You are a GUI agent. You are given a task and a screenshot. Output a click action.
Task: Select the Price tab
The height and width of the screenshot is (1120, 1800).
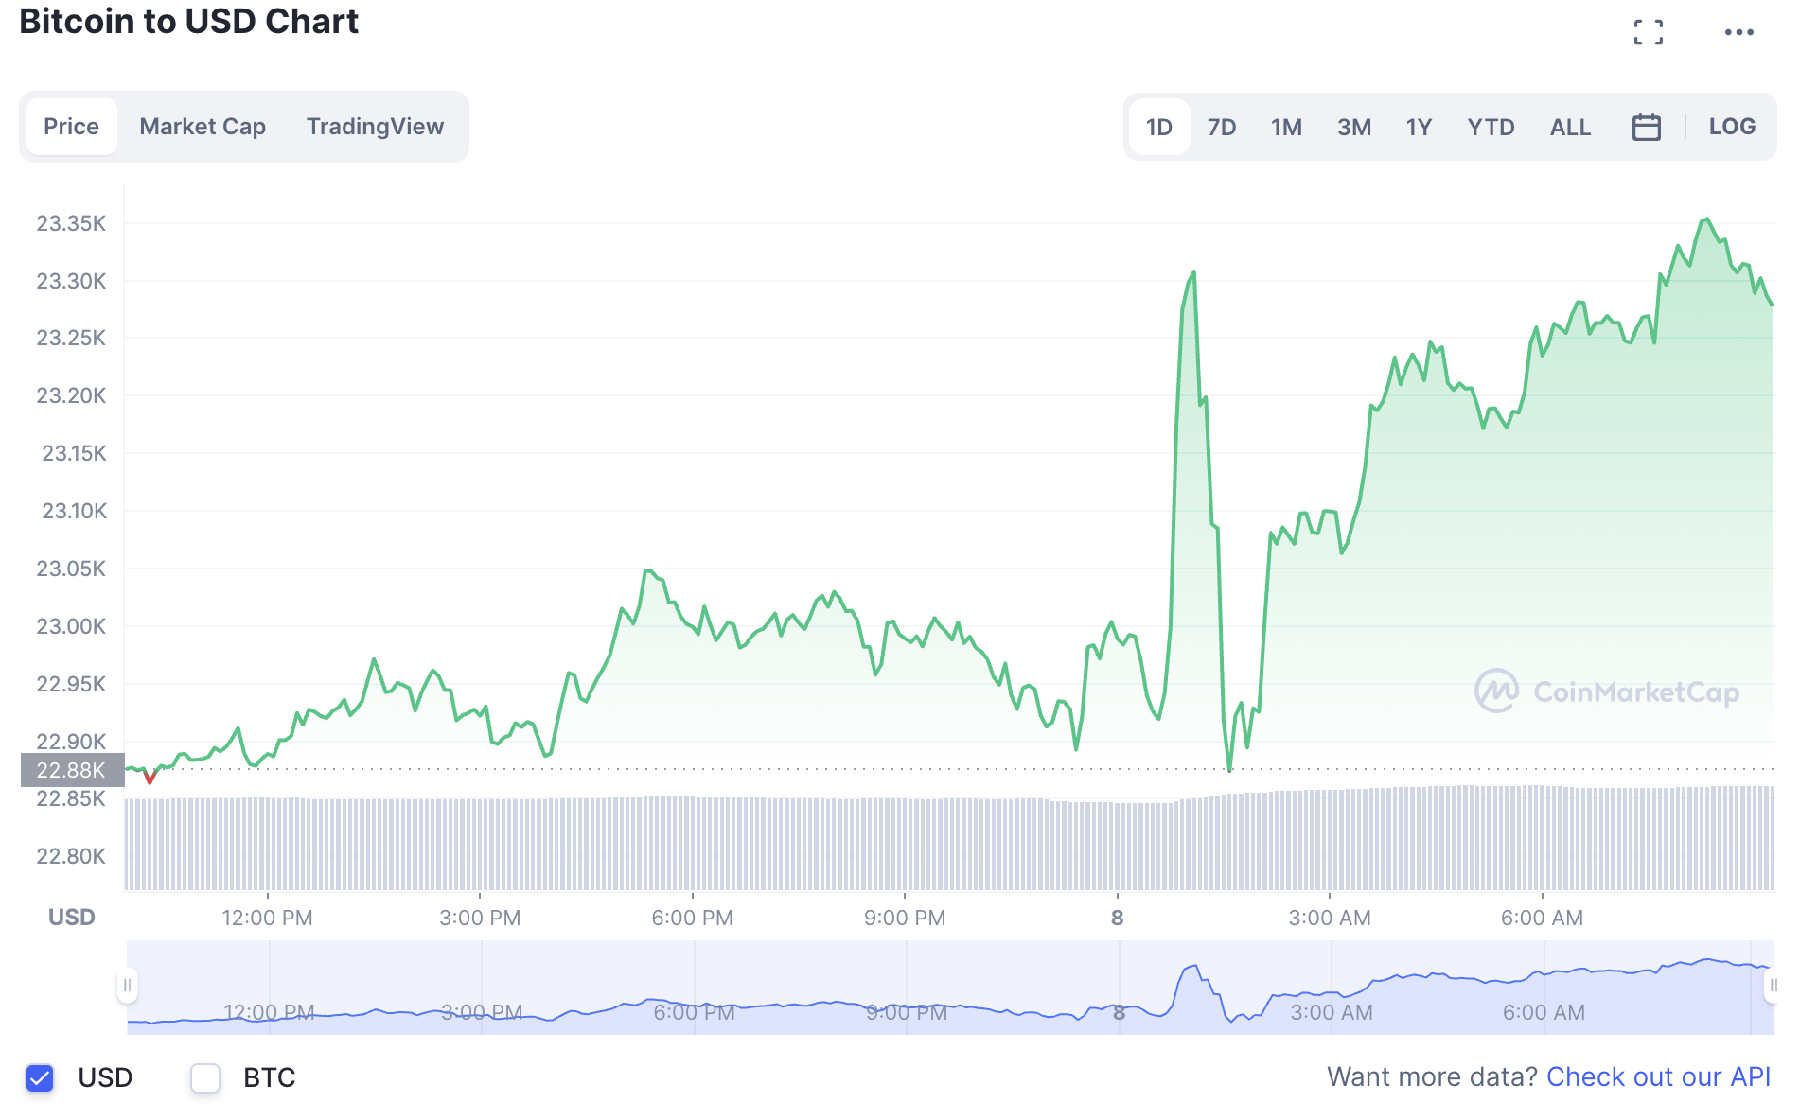coord(72,127)
